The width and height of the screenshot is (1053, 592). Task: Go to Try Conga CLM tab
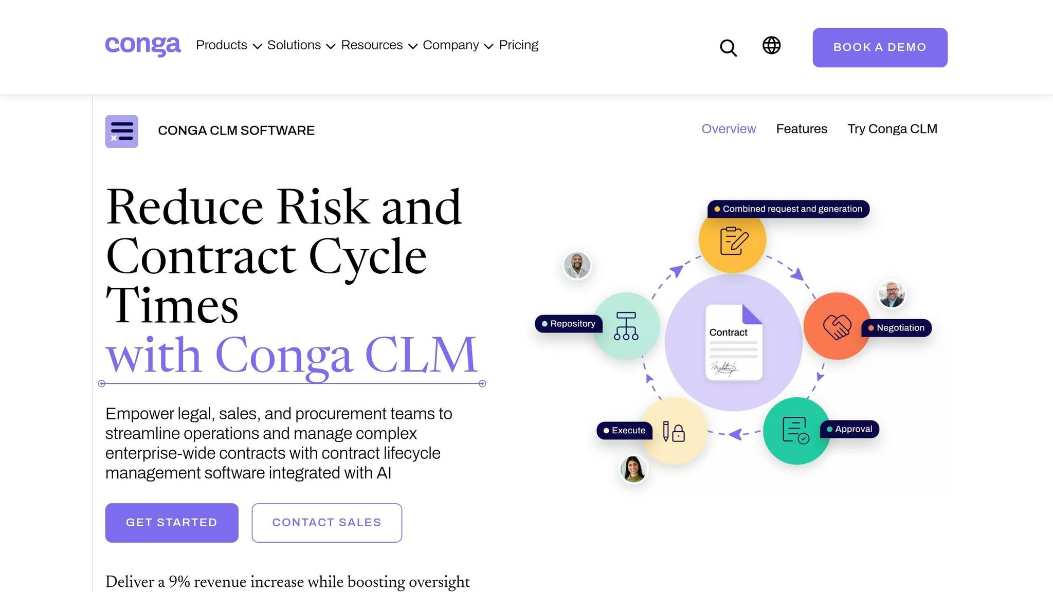point(892,129)
